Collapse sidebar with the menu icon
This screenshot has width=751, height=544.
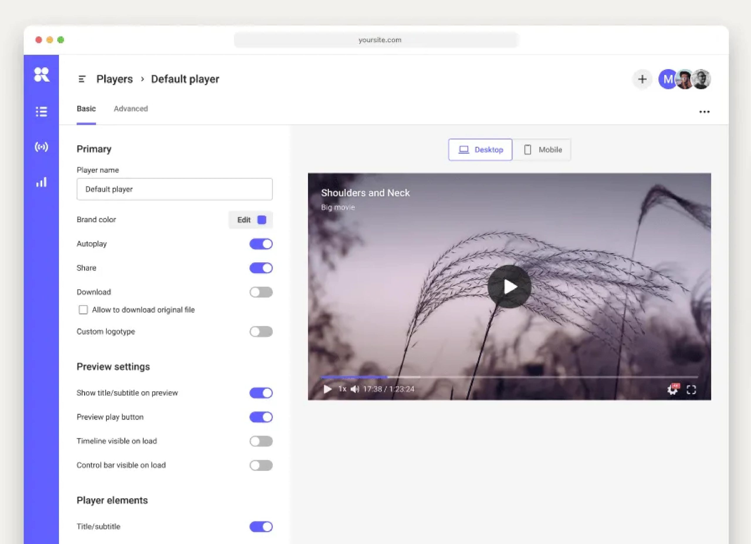pyautogui.click(x=82, y=79)
